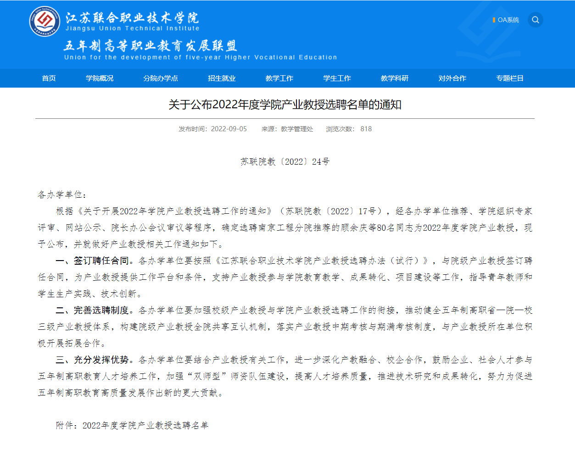
Task: Select 分院办学点 navigation item
Action: click(161, 78)
